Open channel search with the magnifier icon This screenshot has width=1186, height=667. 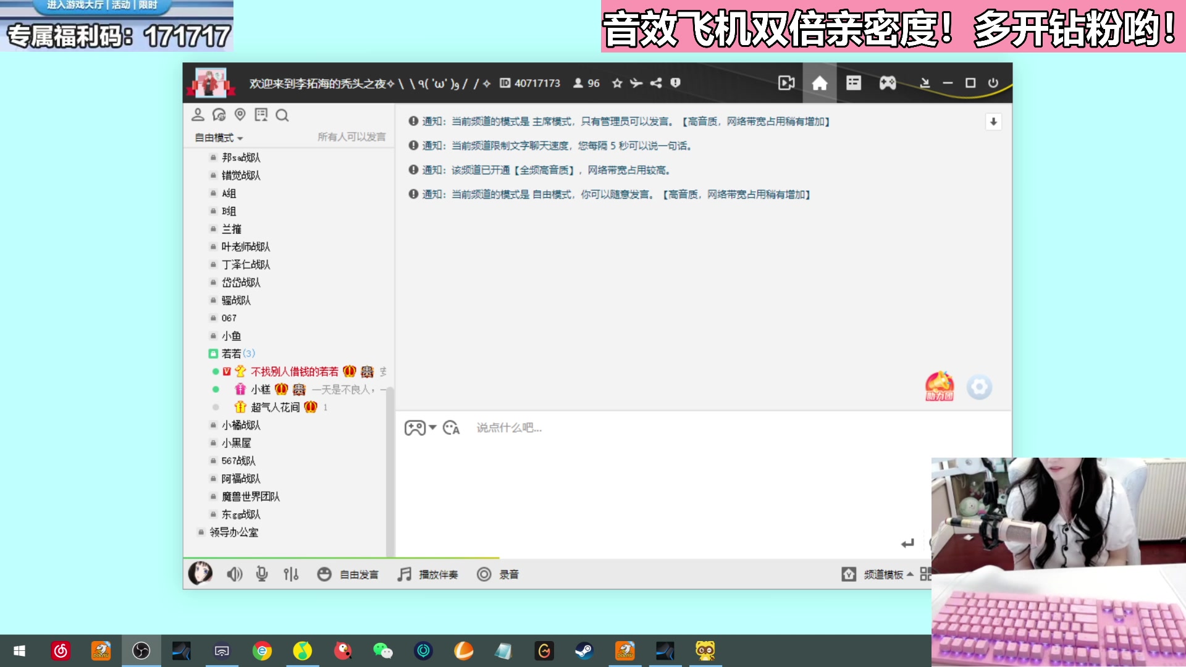point(282,115)
